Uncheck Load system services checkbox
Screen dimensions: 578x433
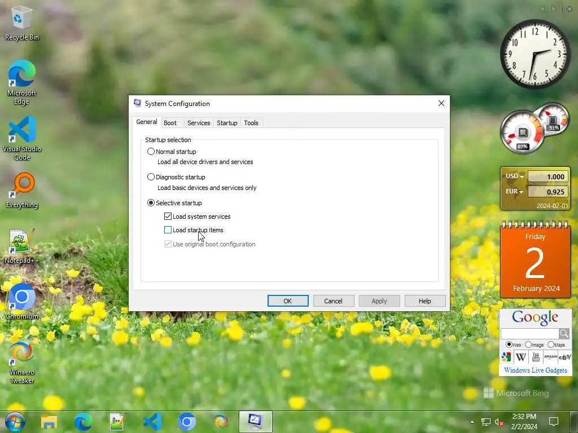click(x=168, y=216)
